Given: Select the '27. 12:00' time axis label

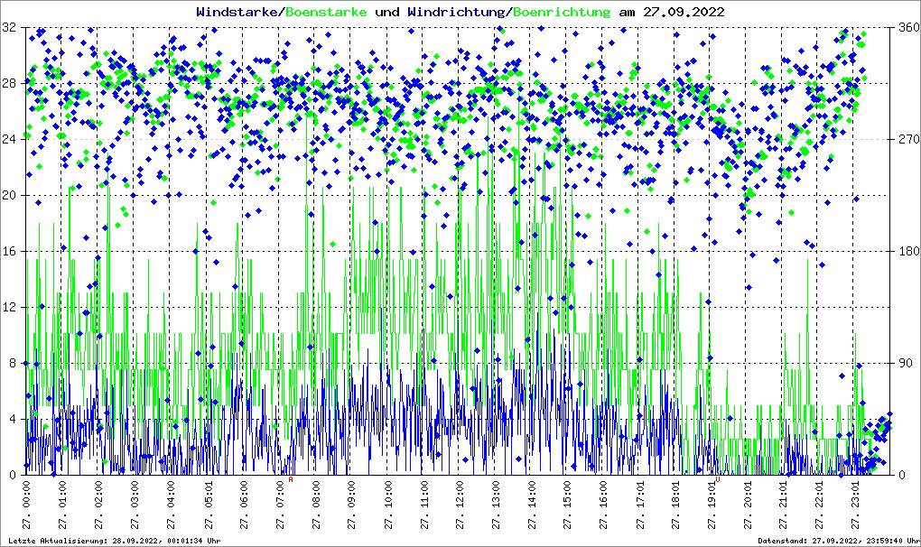Looking at the screenshot, I should [x=460, y=505].
